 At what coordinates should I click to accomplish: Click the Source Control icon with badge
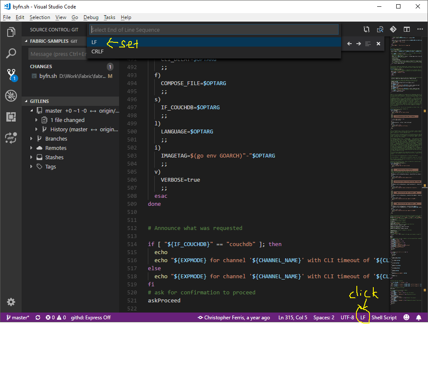[11, 75]
